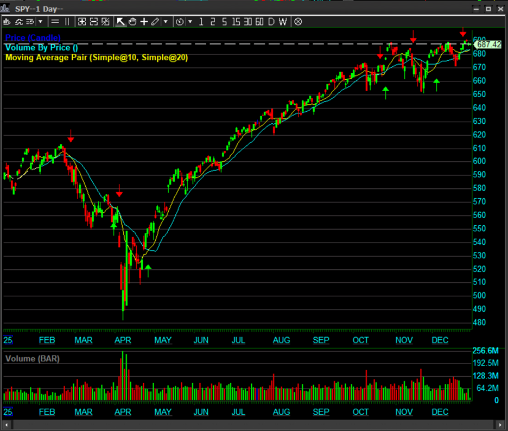Open the indicators/studies icon
Image resolution: width=508 pixels, height=431 pixels.
click(19, 22)
